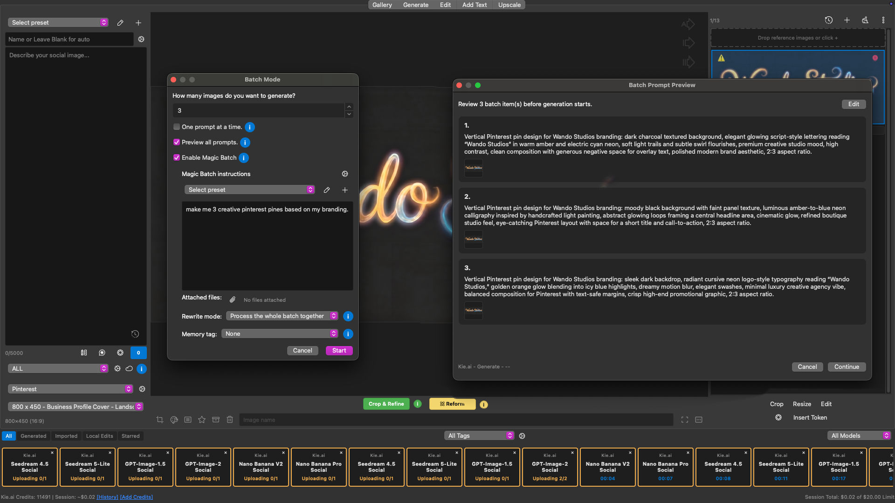This screenshot has height=503, width=895.
Task: Click the caption text icon below canvas
Action: coord(188,420)
